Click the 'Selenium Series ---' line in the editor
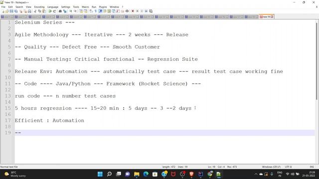 44,22
